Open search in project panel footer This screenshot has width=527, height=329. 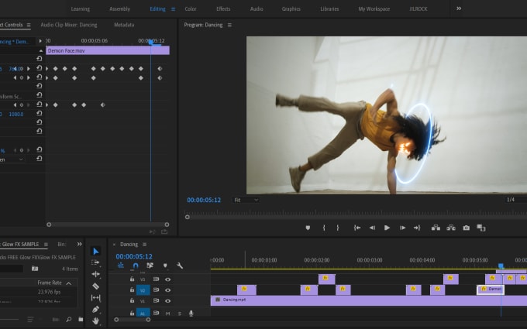pyautogui.click(x=69, y=319)
